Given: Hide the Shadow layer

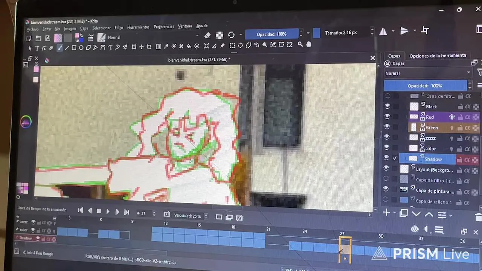Looking at the screenshot, I should (x=386, y=158).
